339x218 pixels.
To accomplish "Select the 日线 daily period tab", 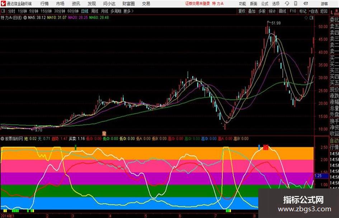I will tap(85, 11).
